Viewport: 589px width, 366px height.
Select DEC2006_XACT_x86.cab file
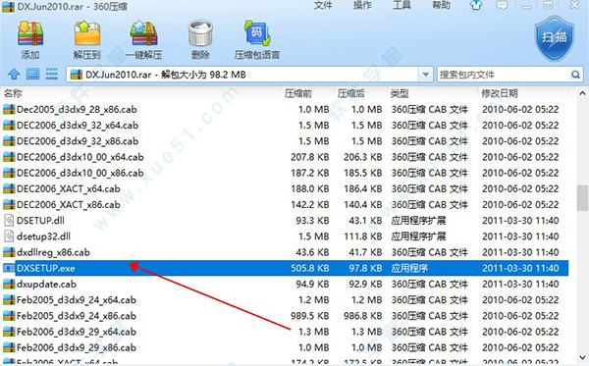[x=69, y=204]
